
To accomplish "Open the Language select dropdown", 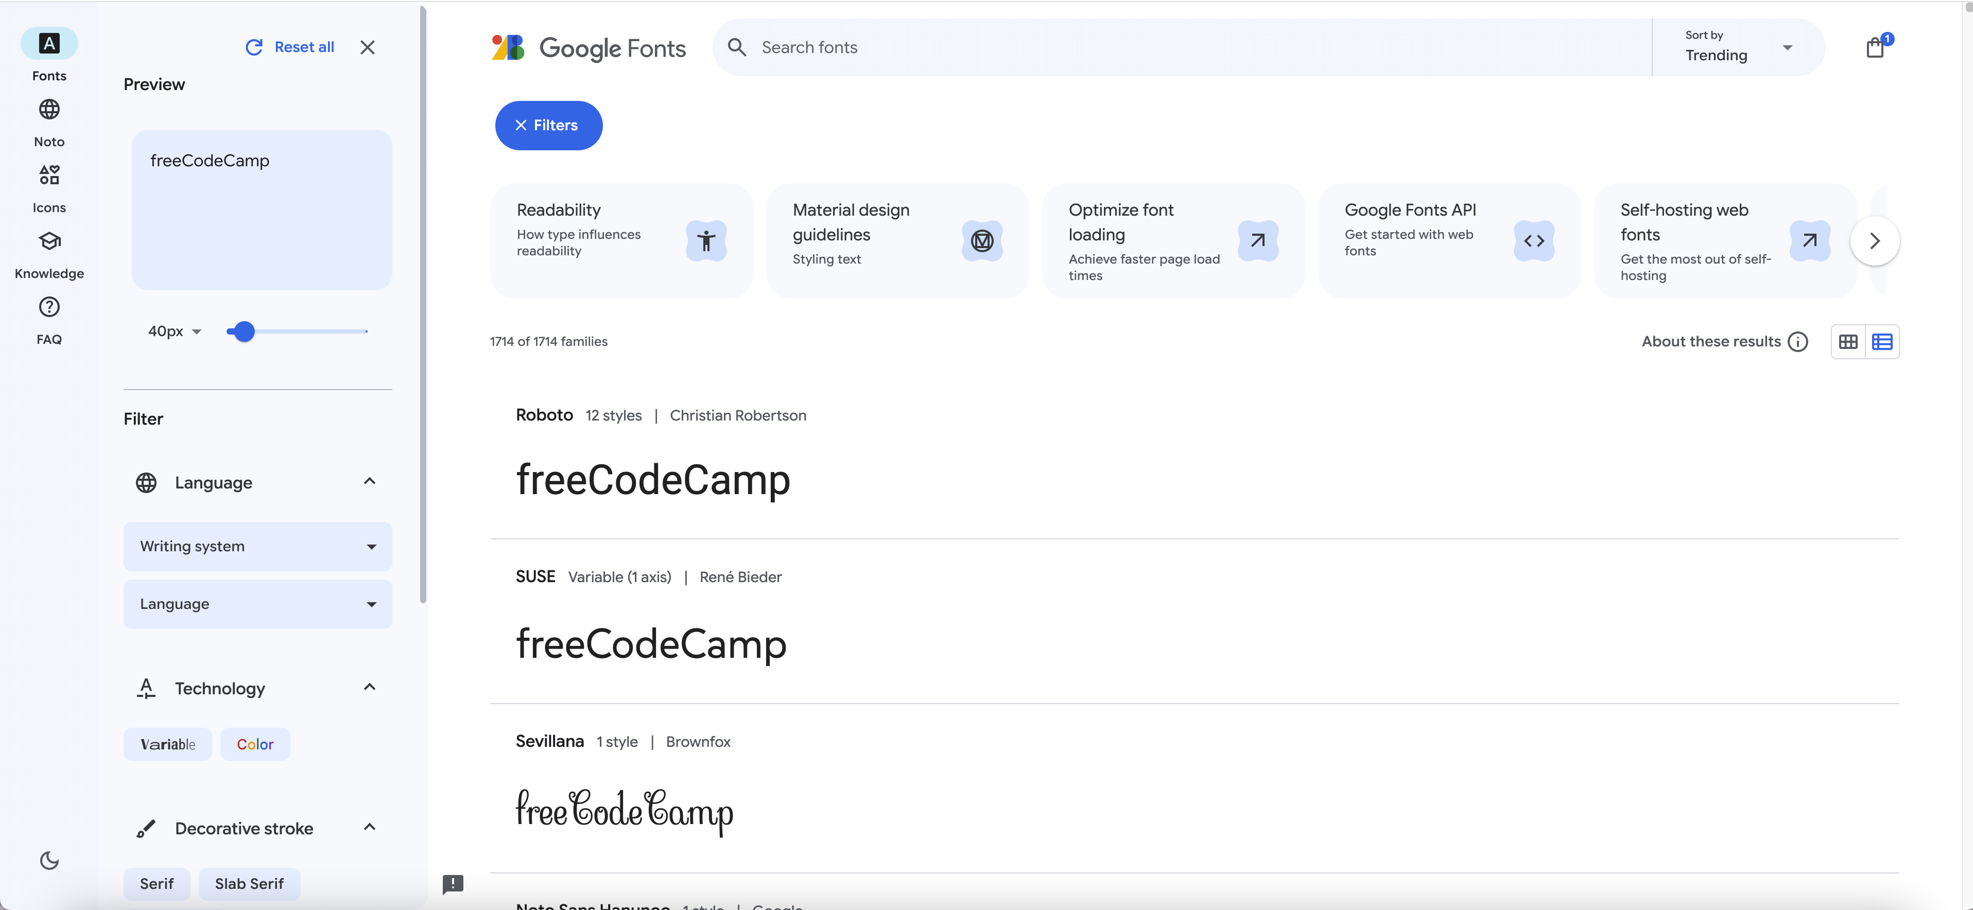I will [x=258, y=604].
